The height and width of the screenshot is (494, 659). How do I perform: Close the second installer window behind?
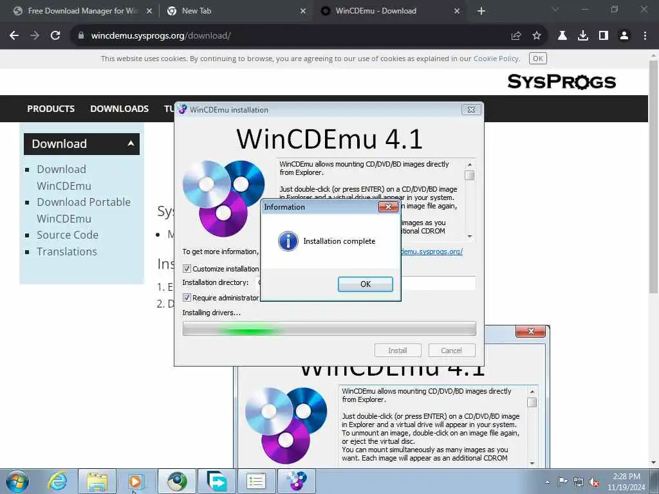[530, 331]
